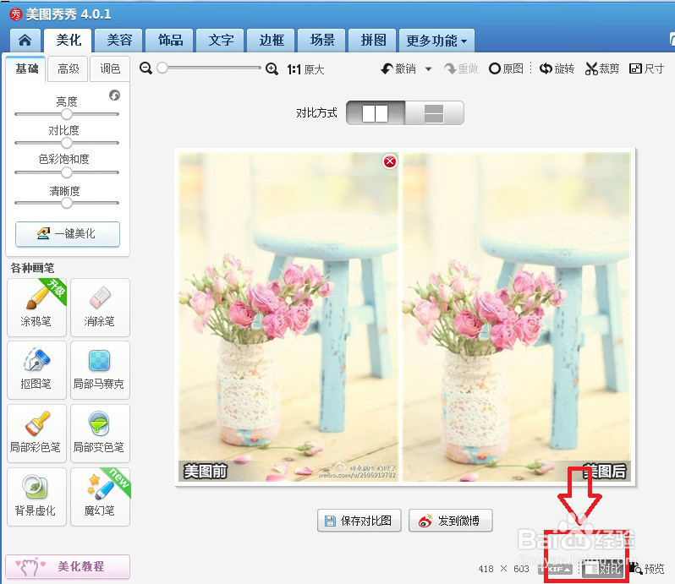Open the 美化教程 tutorial link

click(68, 566)
